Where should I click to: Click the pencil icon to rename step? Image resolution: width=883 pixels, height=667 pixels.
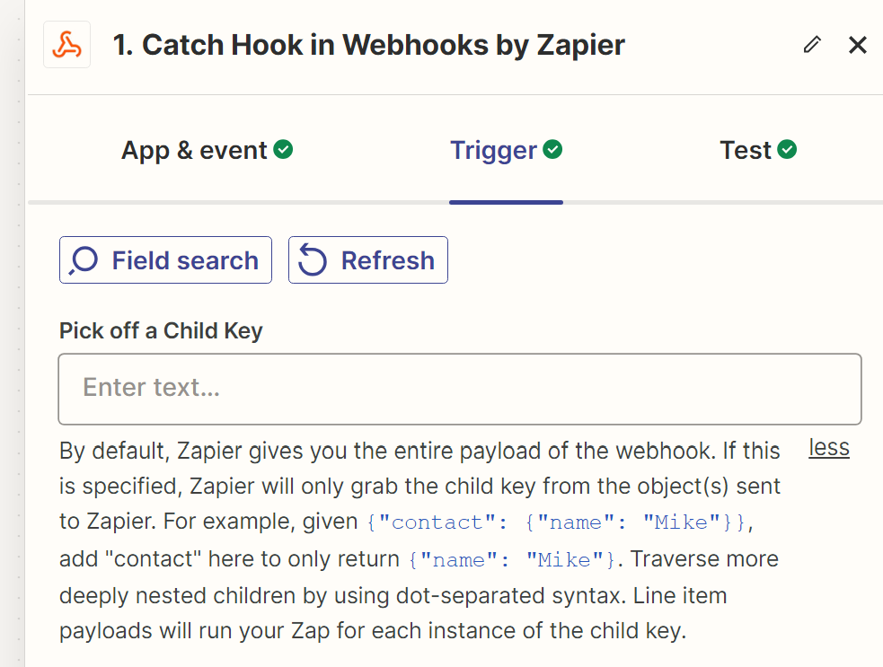812,45
